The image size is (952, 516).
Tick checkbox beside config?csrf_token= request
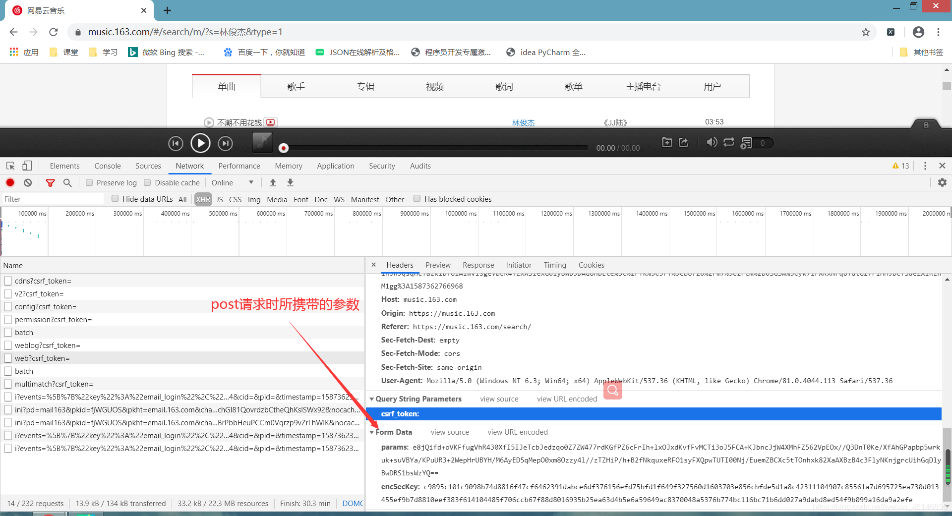[8, 307]
